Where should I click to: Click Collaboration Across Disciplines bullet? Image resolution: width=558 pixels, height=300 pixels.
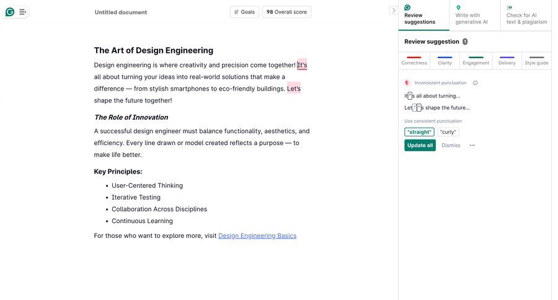coord(159,209)
